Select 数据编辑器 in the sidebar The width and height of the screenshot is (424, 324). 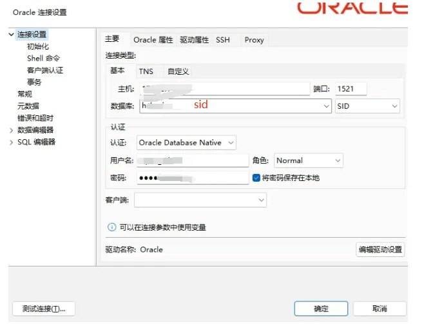[35, 130]
